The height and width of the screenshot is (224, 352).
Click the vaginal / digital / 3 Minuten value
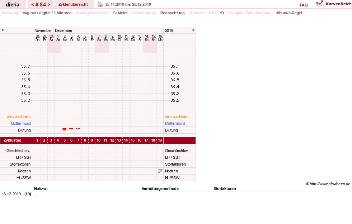pyautogui.click(x=47, y=13)
